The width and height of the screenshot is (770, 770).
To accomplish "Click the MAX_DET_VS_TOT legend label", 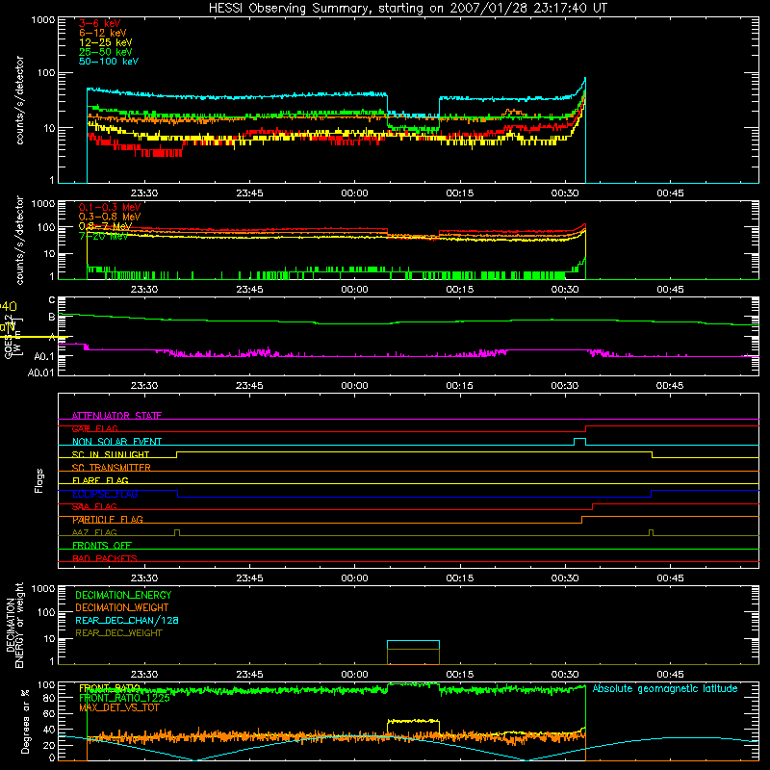I will (118, 707).
